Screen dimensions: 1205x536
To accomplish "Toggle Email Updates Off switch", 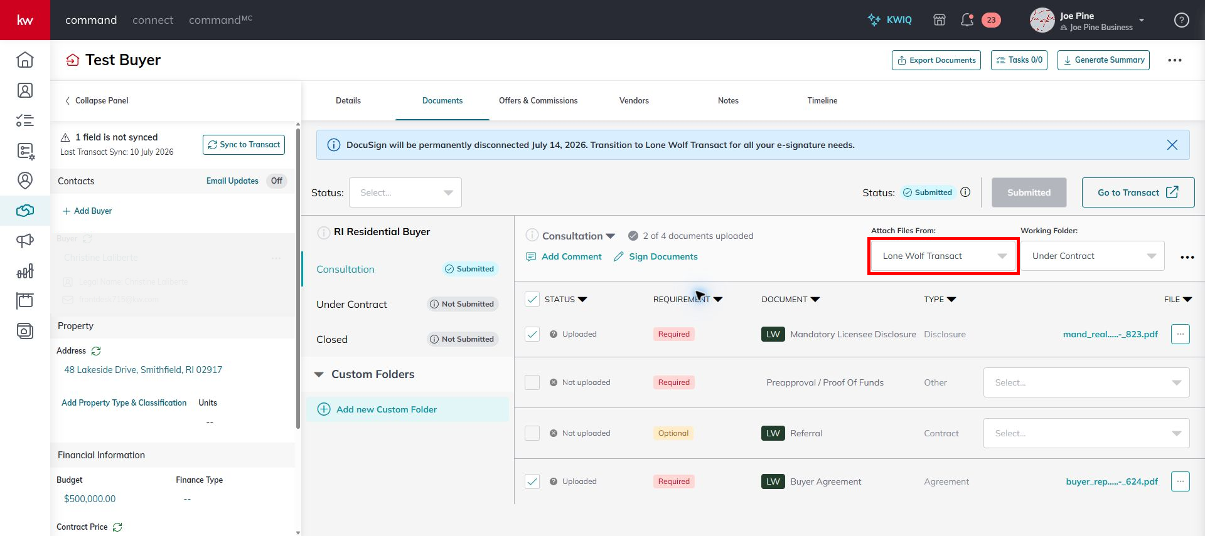I will [x=276, y=181].
